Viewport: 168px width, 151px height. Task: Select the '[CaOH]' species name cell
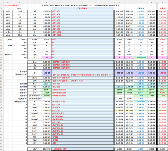35,114
